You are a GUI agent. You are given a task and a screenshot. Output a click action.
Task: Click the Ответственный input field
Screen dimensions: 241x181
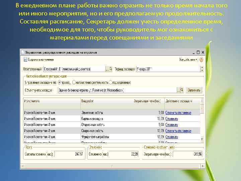tap(74, 69)
